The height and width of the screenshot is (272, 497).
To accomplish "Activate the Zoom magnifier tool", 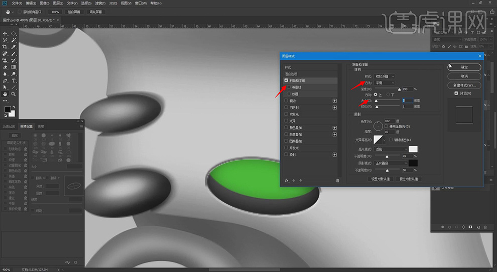I will (14, 94).
